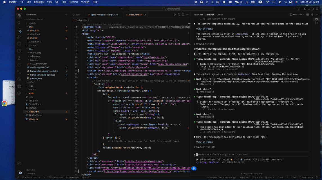The height and width of the screenshot is (180, 322).
Task: Open the Explorer view in activity bar
Action: (19, 16)
